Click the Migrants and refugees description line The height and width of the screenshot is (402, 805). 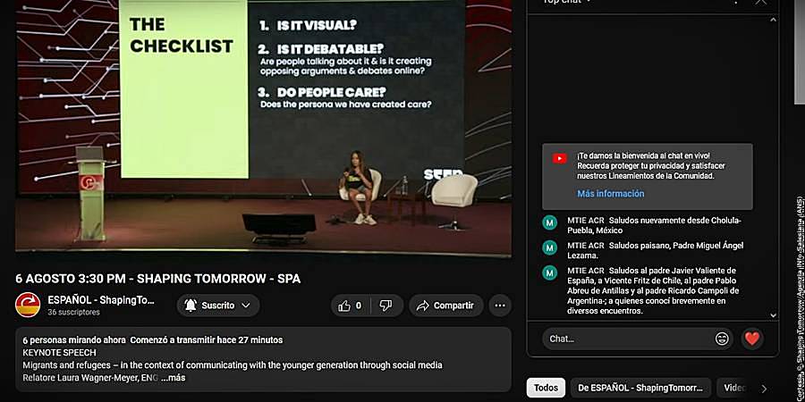click(233, 365)
